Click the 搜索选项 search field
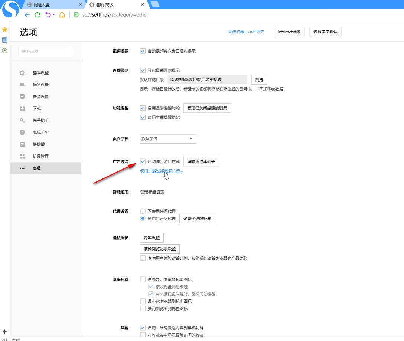Screen dimensions: 404x341 coord(45,52)
